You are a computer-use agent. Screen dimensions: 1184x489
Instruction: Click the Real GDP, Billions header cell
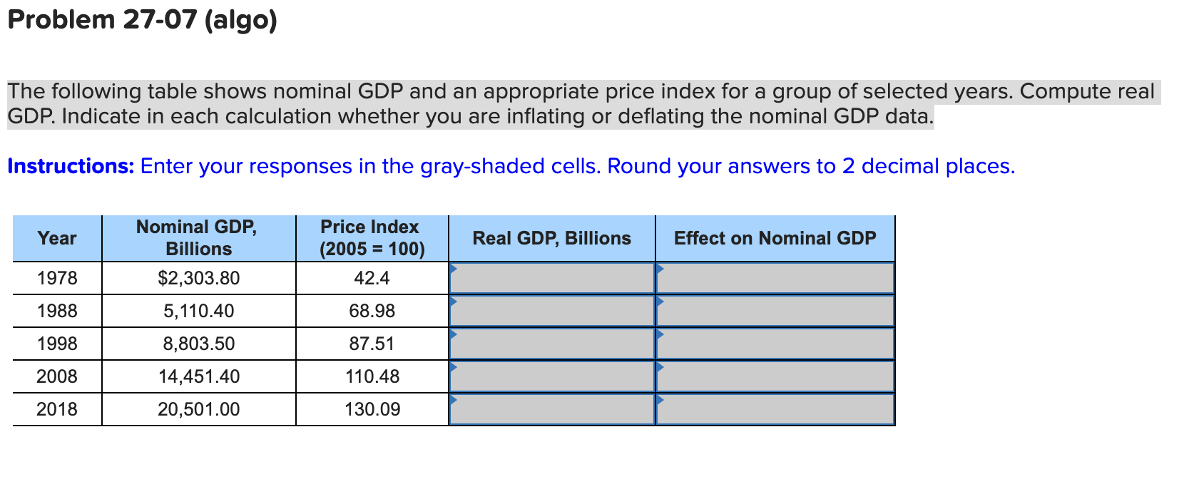pos(551,237)
